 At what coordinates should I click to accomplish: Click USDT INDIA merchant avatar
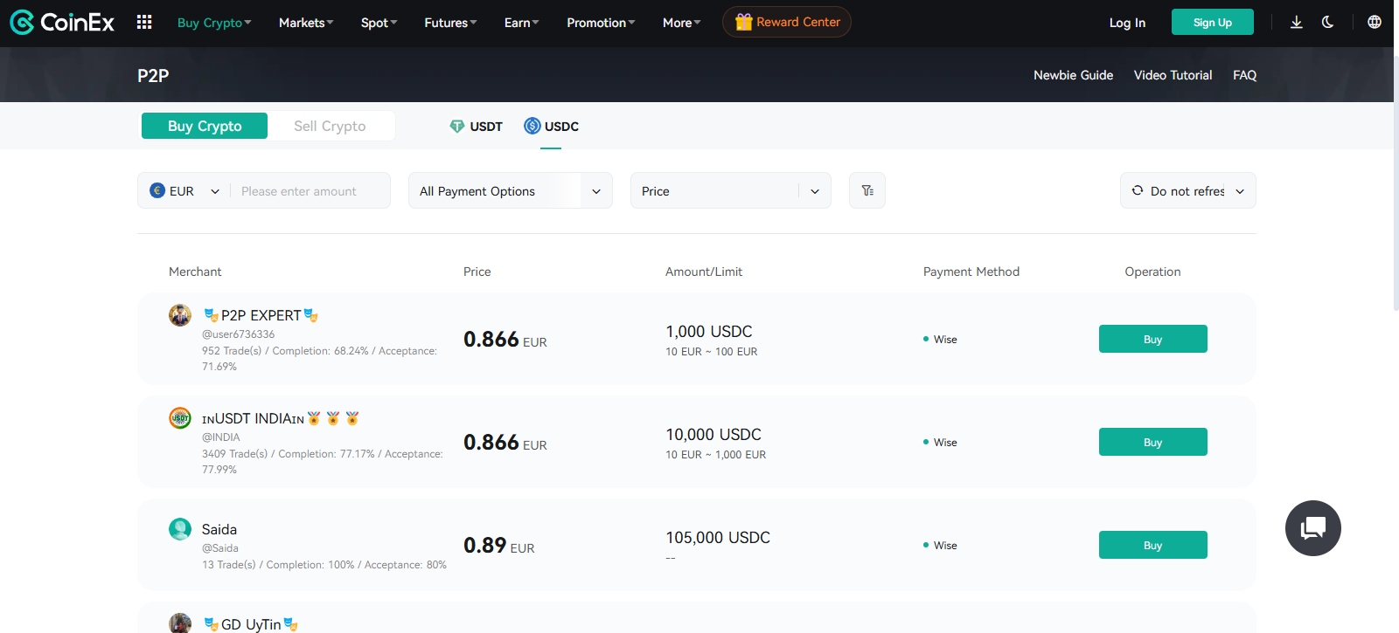[x=180, y=418]
